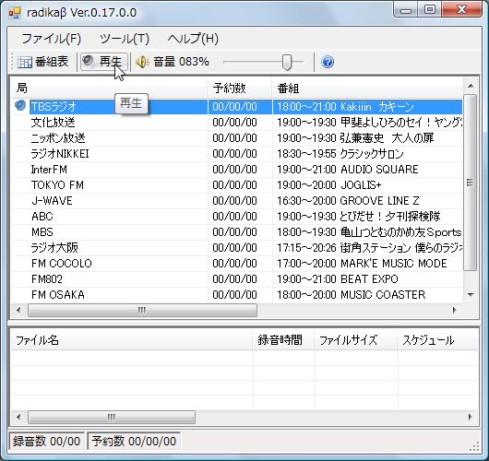Click the 録音数 00/00 status panel
This screenshot has height=461, width=489.
point(47,441)
